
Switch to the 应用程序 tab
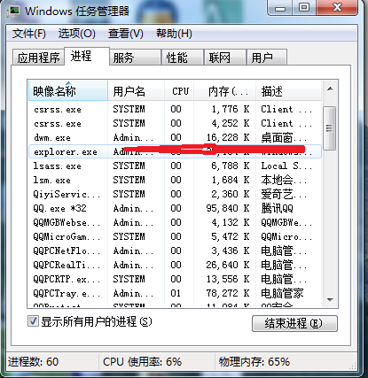[38, 58]
